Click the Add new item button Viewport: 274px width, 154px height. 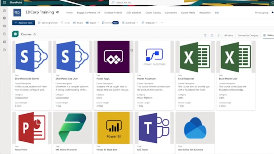23,23
